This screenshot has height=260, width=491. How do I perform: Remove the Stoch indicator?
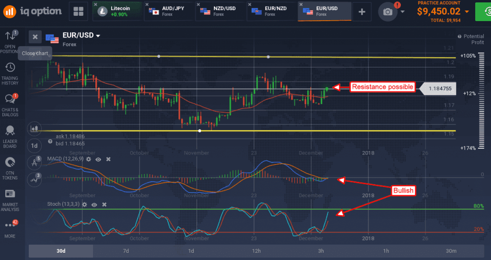click(x=104, y=204)
